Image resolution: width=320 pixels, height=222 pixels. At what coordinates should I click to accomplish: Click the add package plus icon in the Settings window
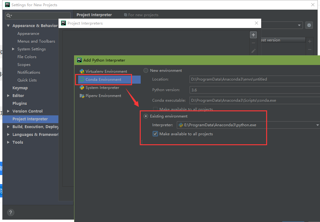point(310,41)
